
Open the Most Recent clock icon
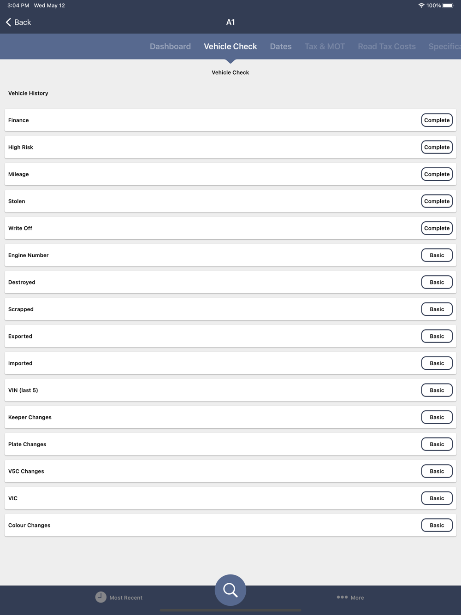pyautogui.click(x=100, y=597)
